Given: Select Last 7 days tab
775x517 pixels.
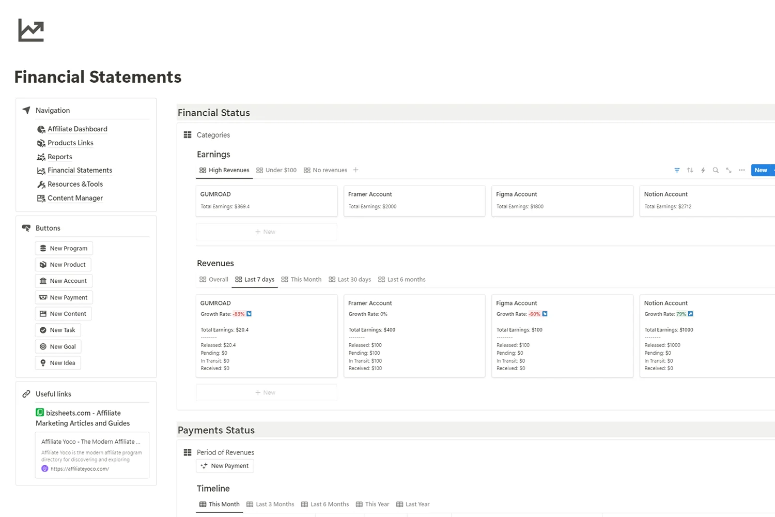Looking at the screenshot, I should point(255,279).
